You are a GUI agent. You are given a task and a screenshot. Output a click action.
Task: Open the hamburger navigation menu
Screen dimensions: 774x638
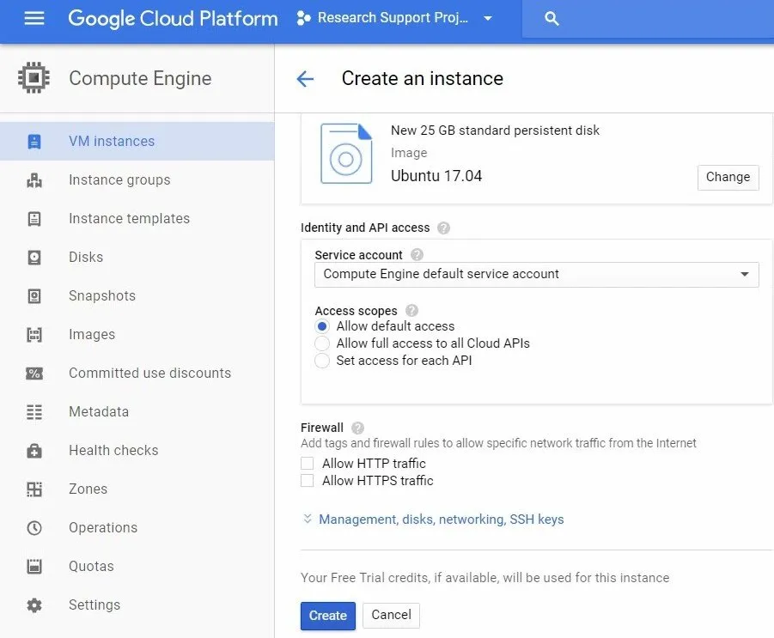(x=34, y=18)
